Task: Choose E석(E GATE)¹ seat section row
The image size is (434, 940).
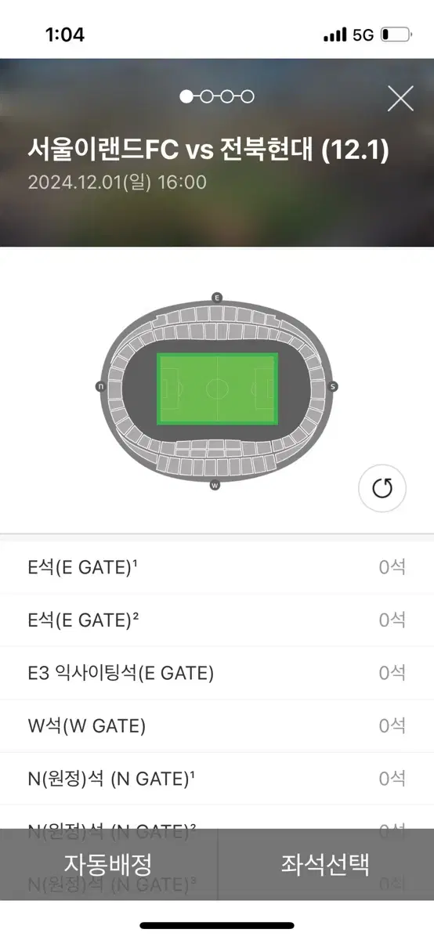Action: (217, 568)
